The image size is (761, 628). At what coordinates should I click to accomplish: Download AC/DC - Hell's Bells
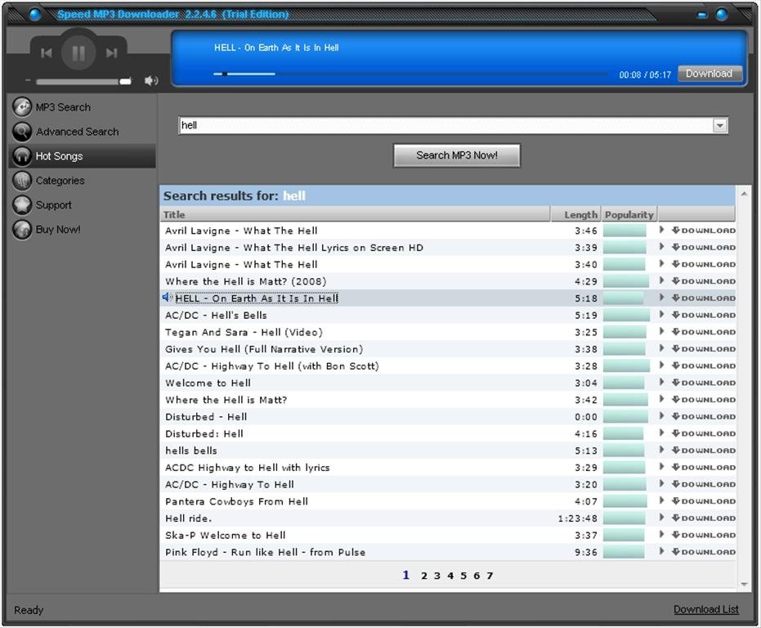704,315
